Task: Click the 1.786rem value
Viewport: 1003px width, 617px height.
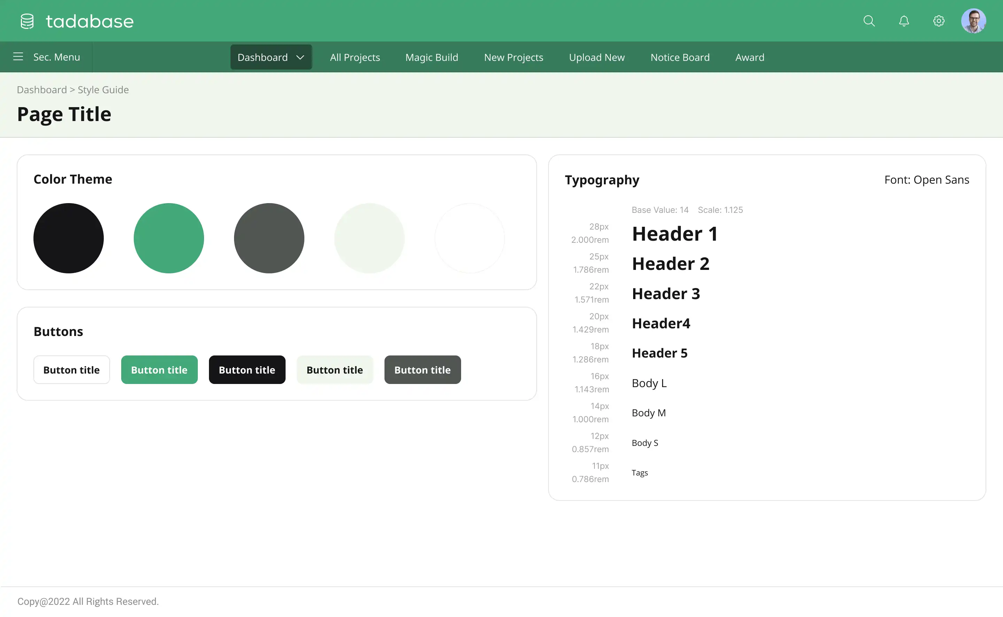Action: pos(591,270)
